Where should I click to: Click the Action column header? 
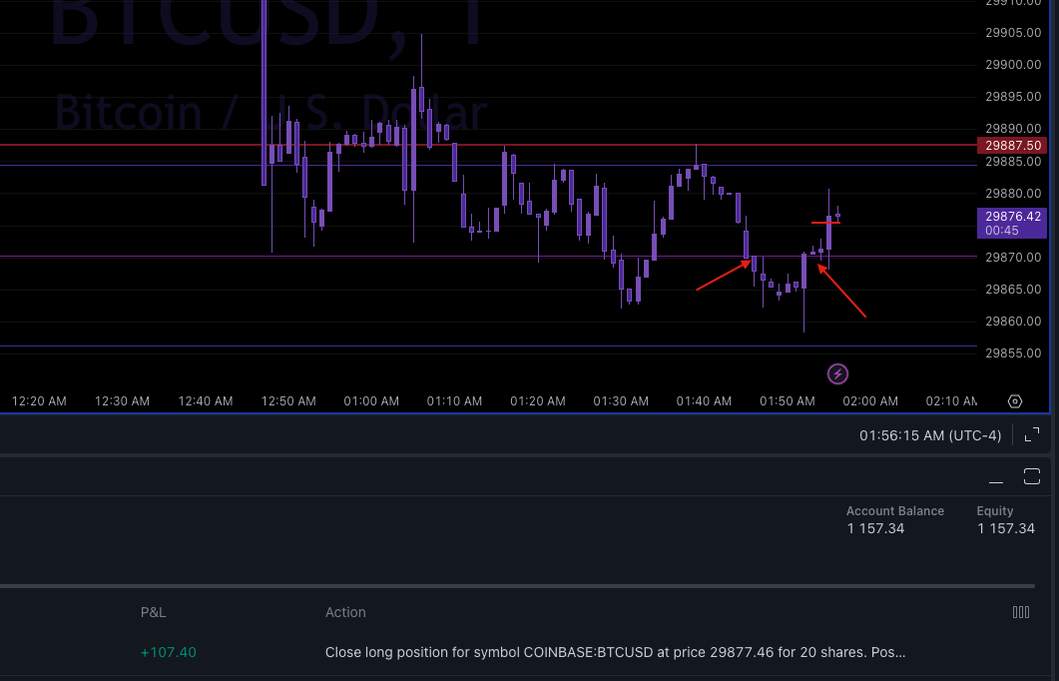[x=345, y=612]
